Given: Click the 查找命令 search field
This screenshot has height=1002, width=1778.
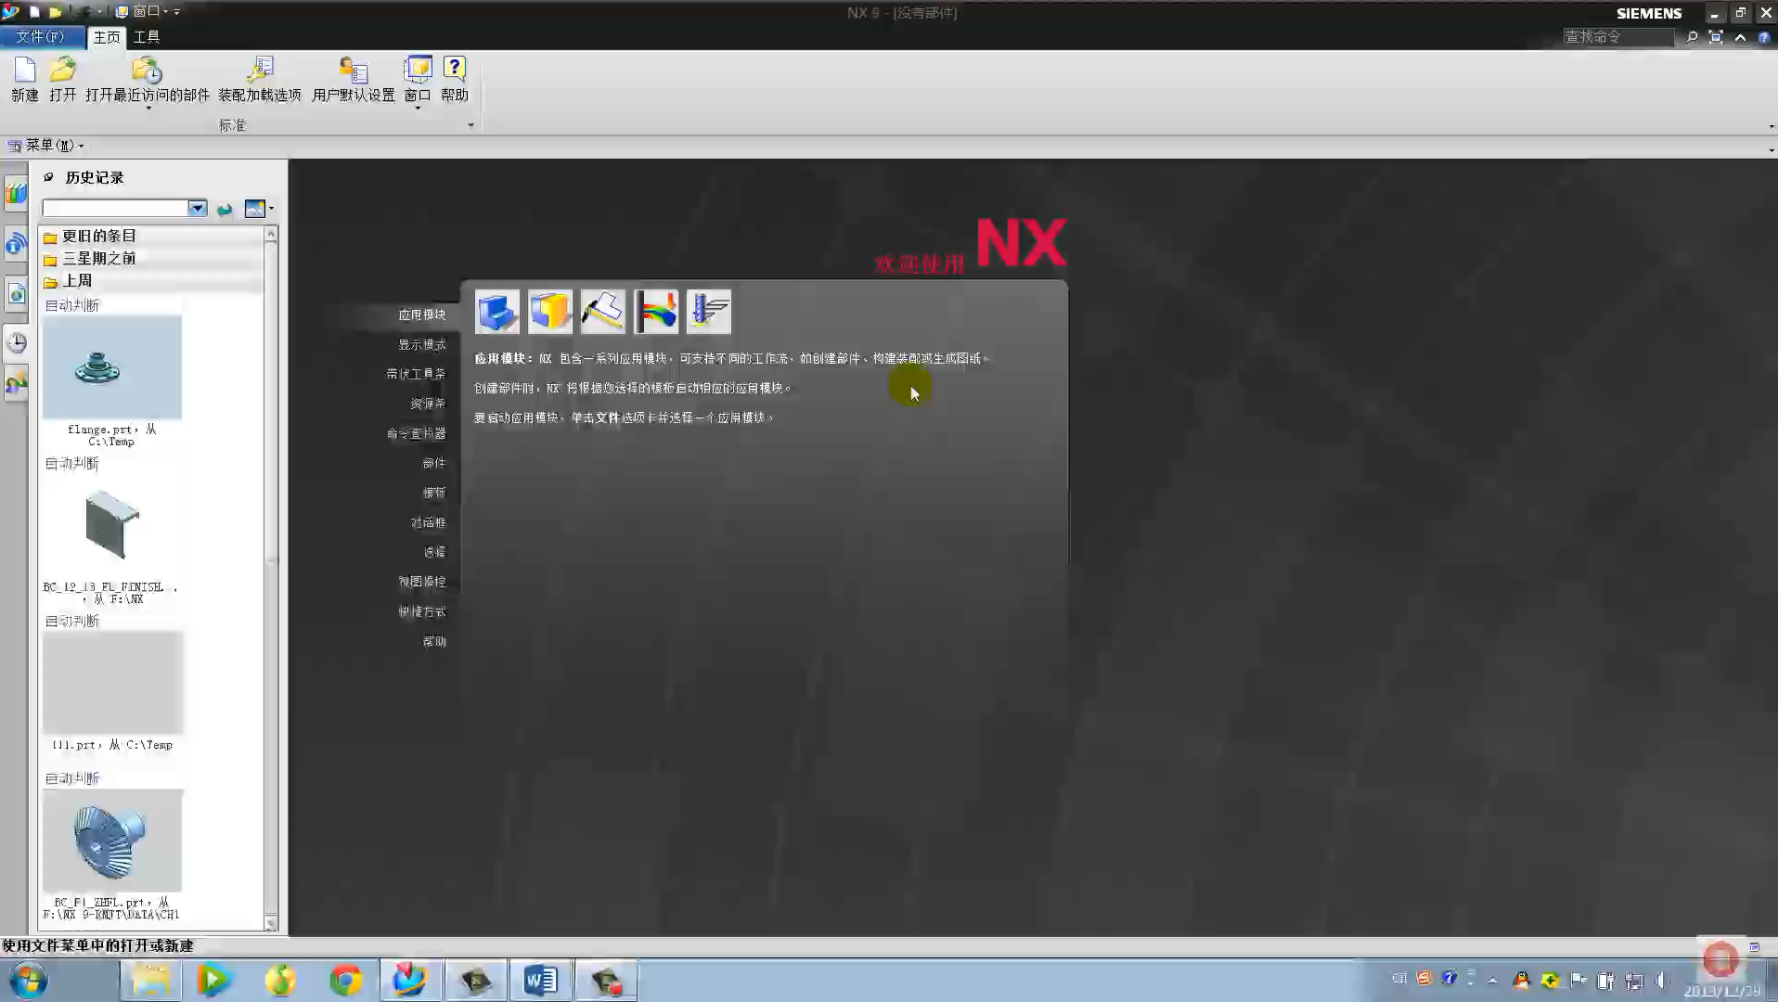Looking at the screenshot, I should click(x=1618, y=37).
